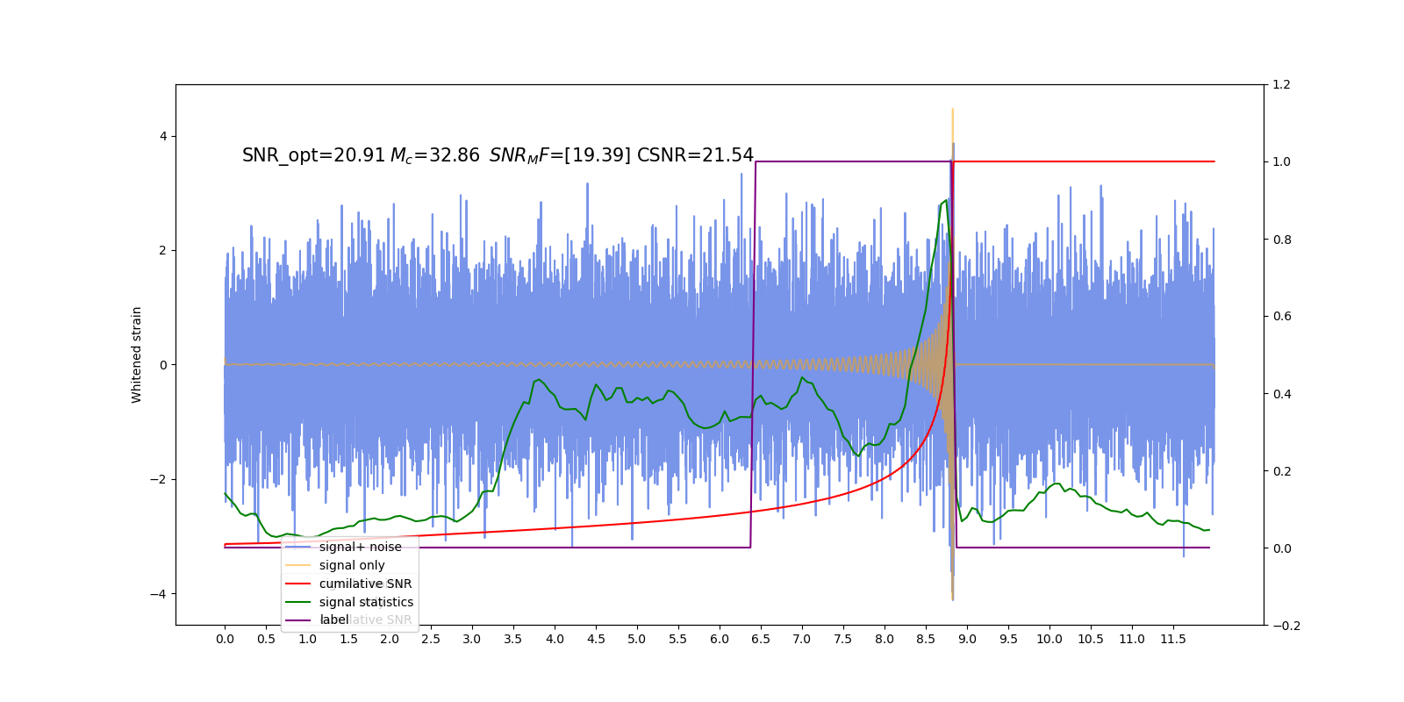Click the right-axis tick label 0.2
1404x702 pixels.
1281,471
